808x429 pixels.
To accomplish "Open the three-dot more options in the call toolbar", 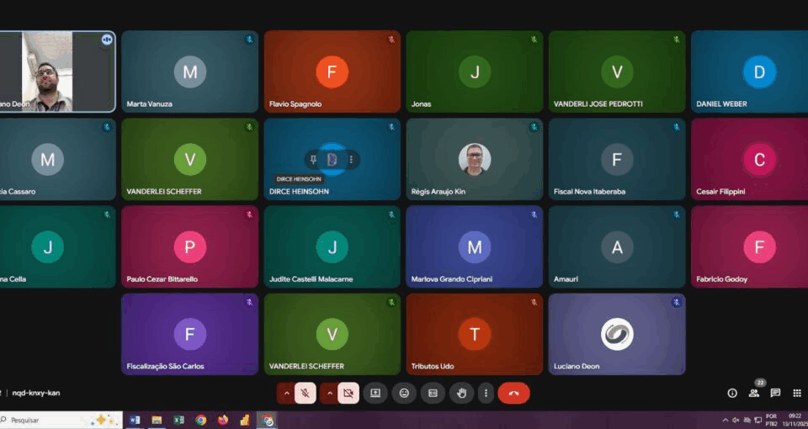I will click(485, 393).
